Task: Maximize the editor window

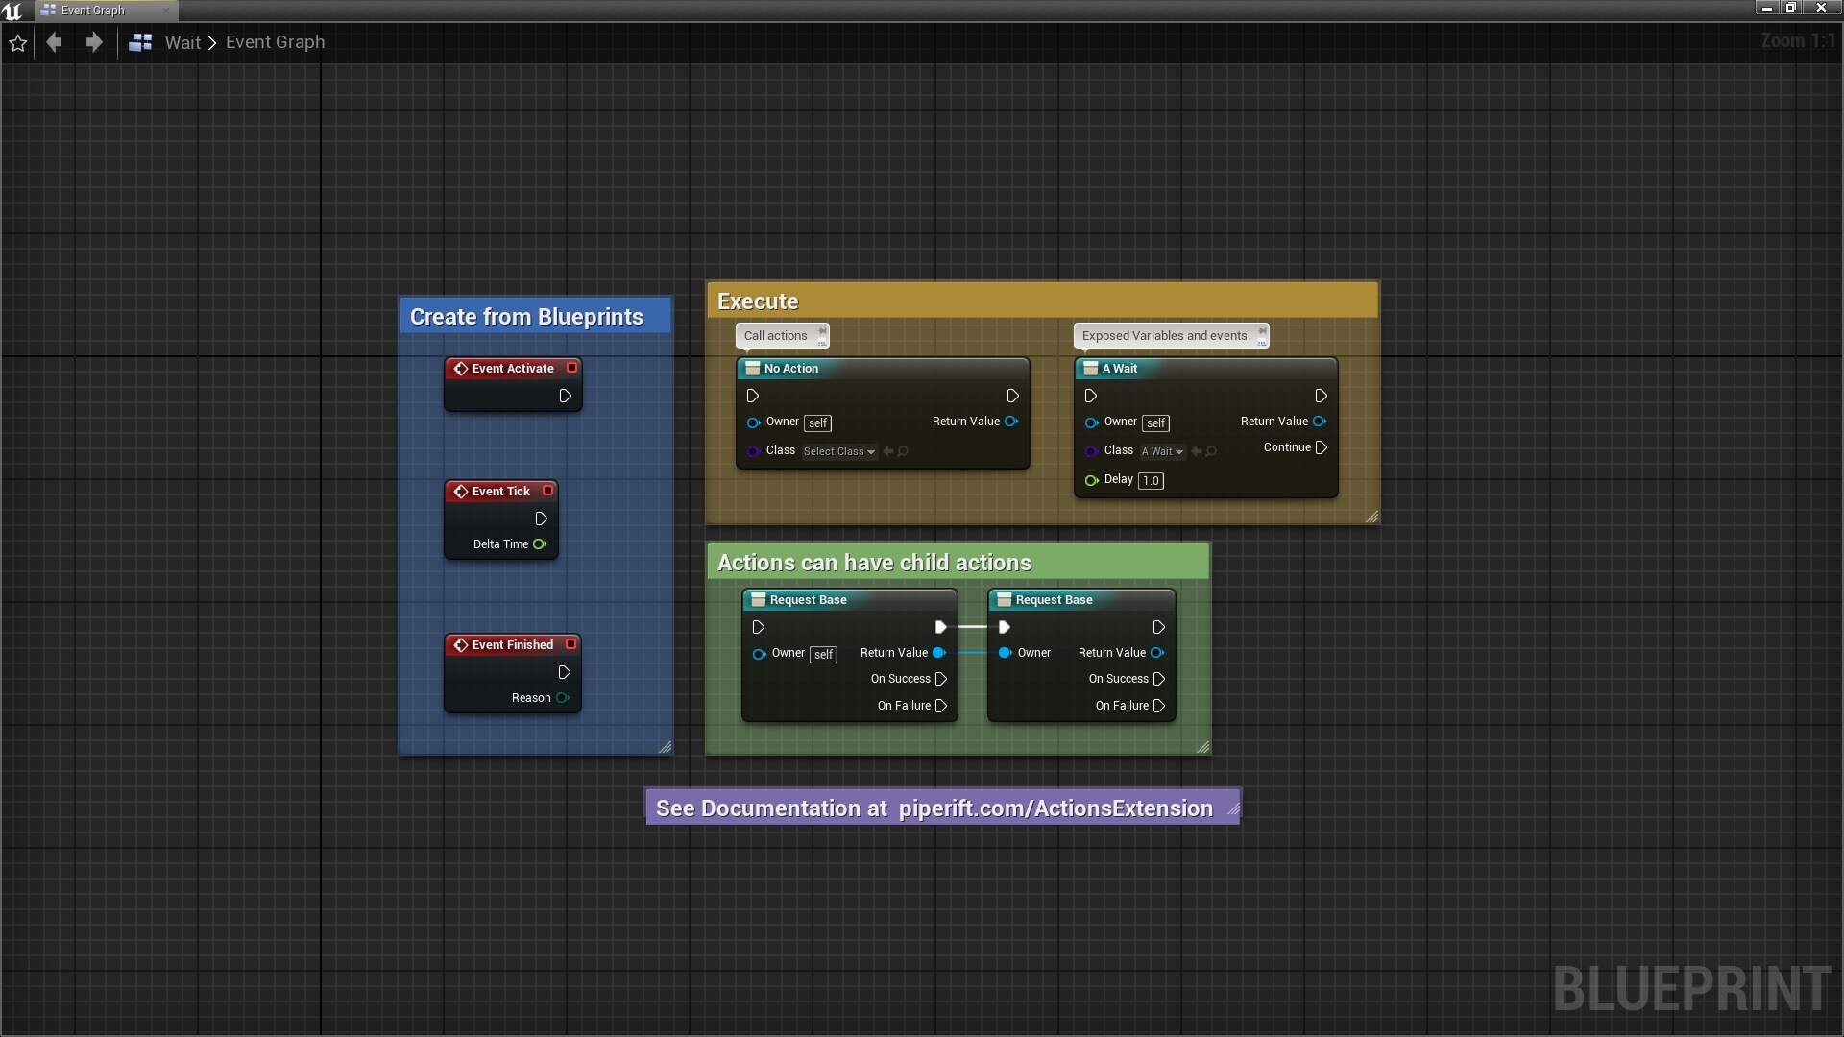Action: pos(1790,8)
